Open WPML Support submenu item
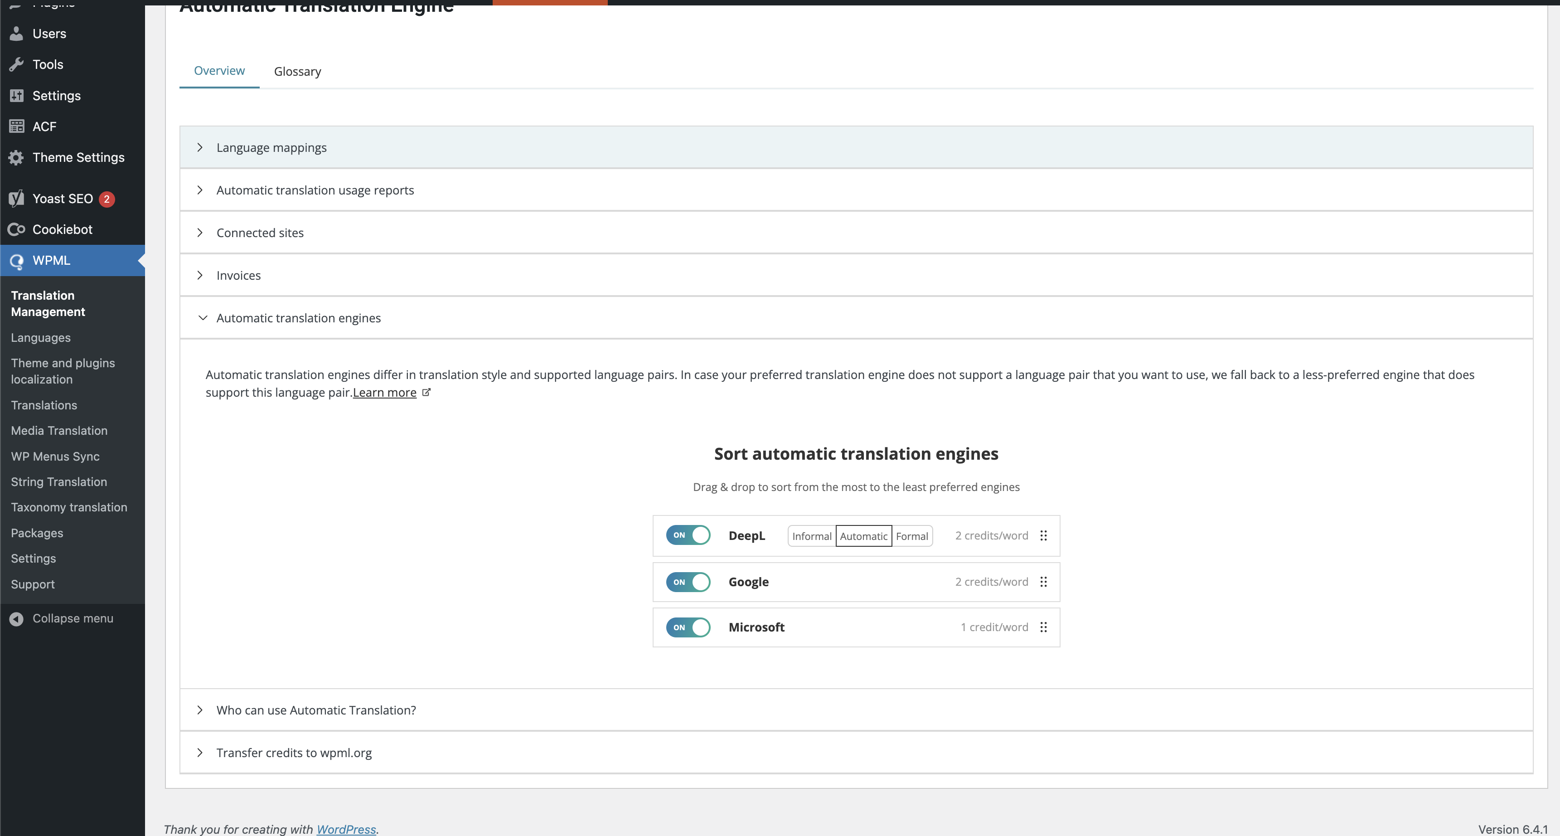This screenshot has width=1560, height=836. pyautogui.click(x=33, y=584)
